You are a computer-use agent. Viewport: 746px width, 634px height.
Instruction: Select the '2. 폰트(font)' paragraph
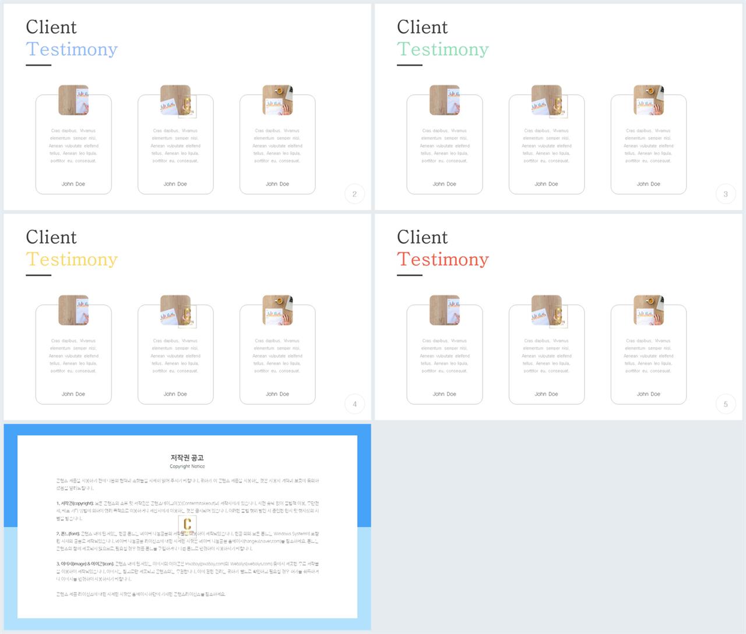(188, 541)
